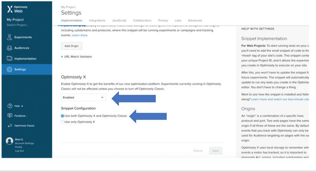Click the Optimizely Web logo icon

(9, 9)
